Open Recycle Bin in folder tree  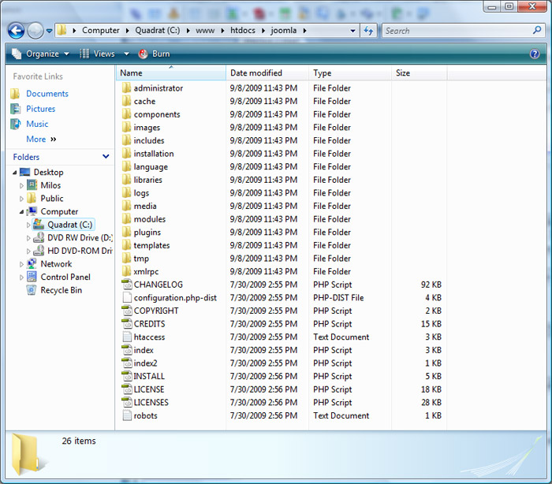coord(61,290)
